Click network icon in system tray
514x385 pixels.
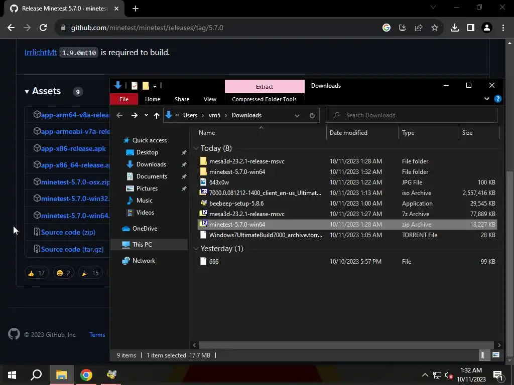[x=437, y=375]
